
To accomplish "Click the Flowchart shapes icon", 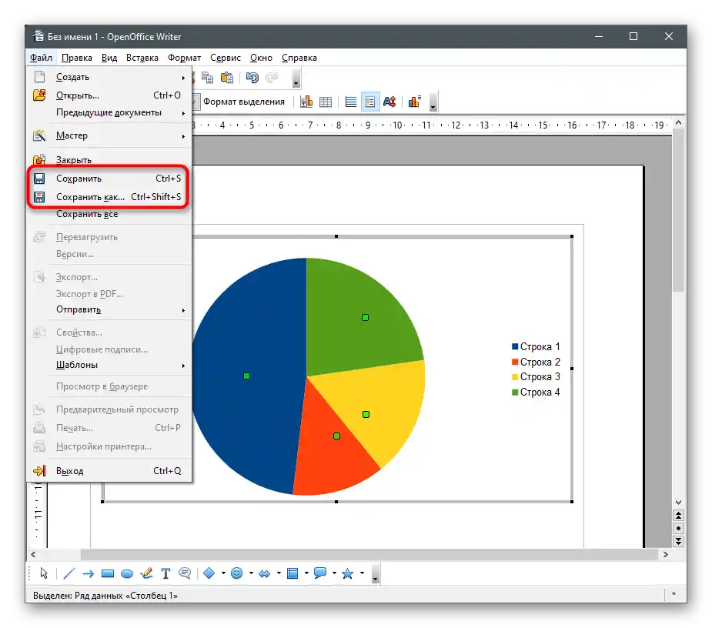I will 292,573.
